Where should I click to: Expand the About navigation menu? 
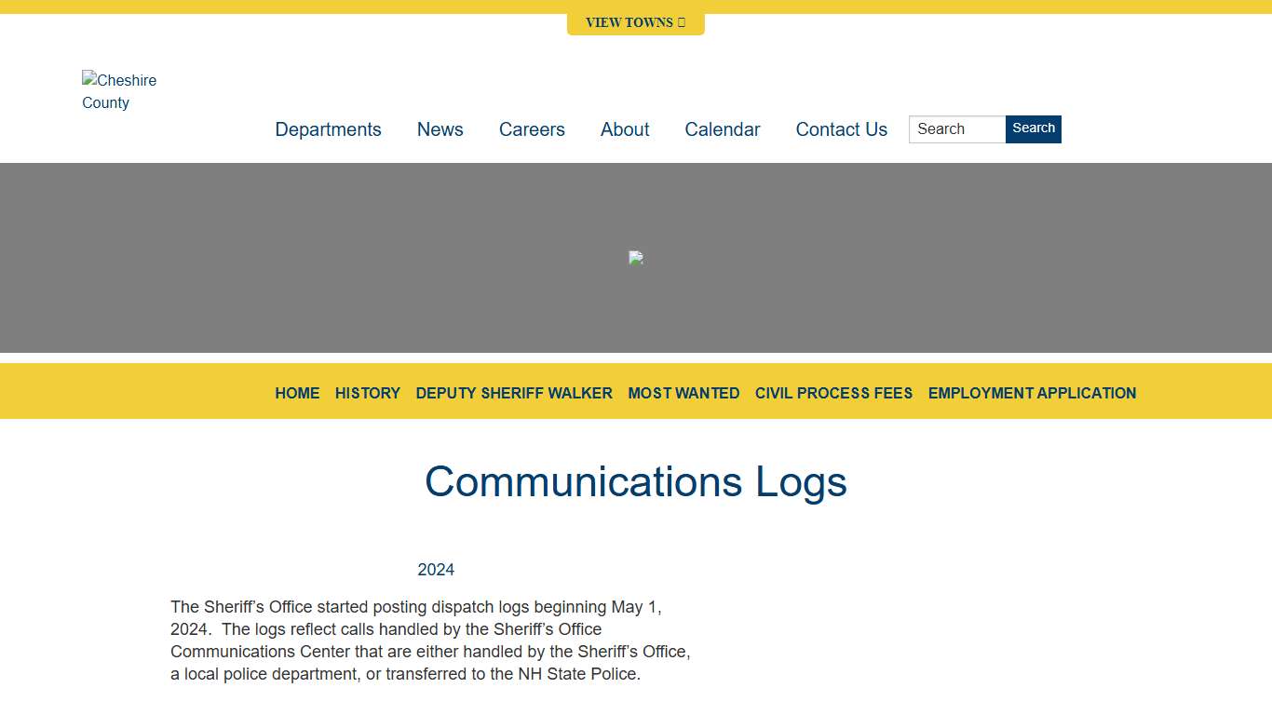pos(624,129)
